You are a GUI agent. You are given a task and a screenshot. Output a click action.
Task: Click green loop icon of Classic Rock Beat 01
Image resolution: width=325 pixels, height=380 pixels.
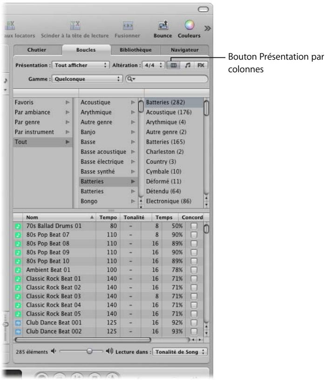(x=18, y=279)
